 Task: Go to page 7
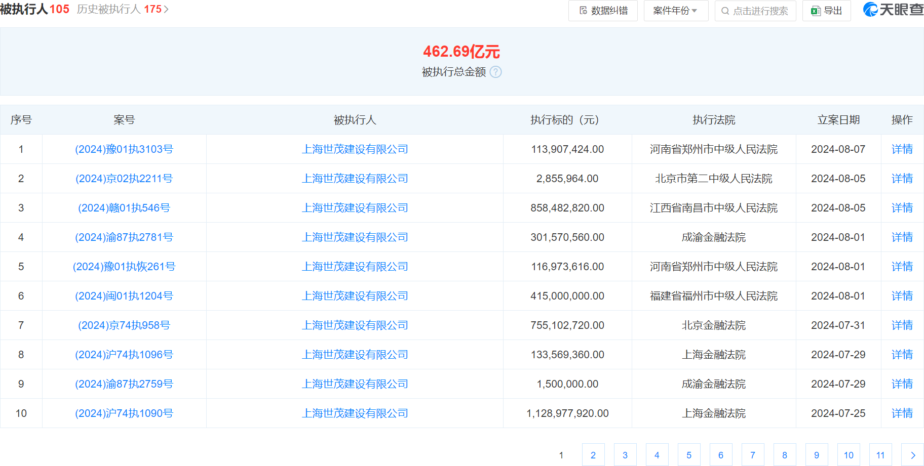(x=753, y=455)
